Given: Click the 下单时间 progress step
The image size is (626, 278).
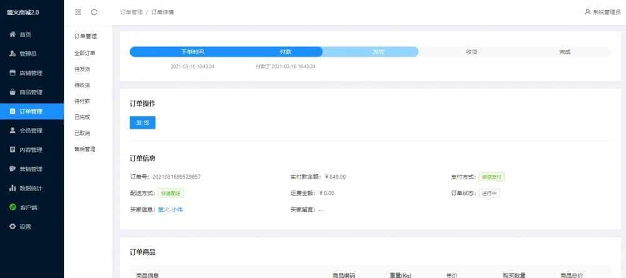Looking at the screenshot, I should (193, 52).
